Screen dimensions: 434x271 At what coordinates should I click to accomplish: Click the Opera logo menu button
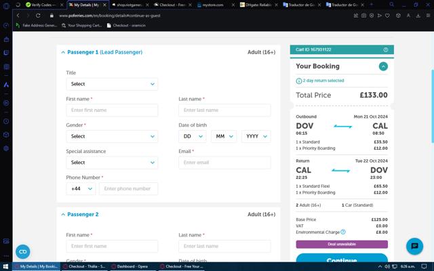point(6,5)
